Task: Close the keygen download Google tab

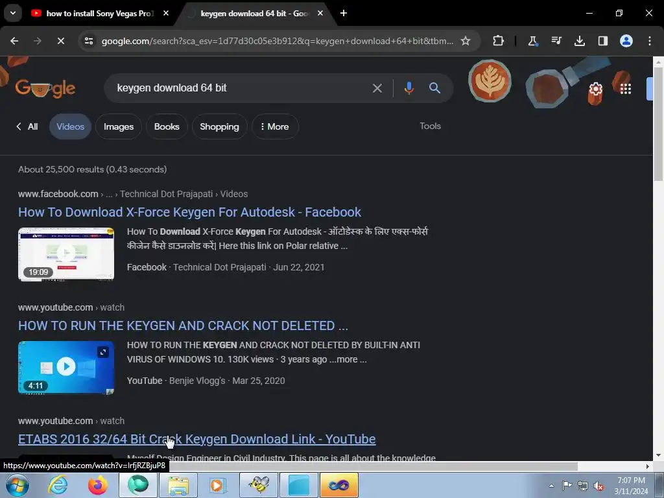Action: 320,13
